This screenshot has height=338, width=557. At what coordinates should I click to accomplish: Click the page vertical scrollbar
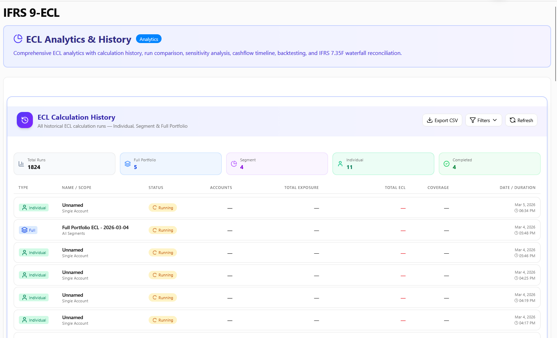tap(555, 42)
